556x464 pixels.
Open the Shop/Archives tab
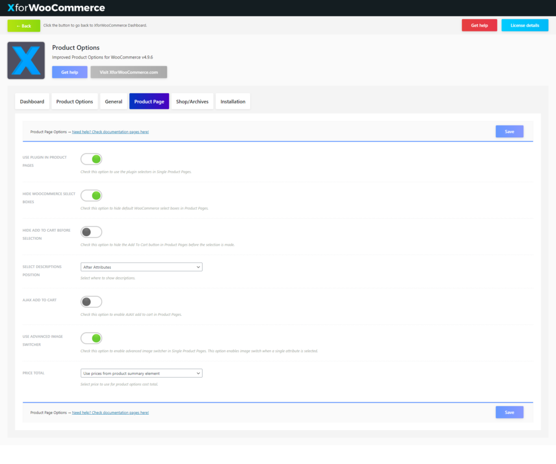pyautogui.click(x=192, y=101)
